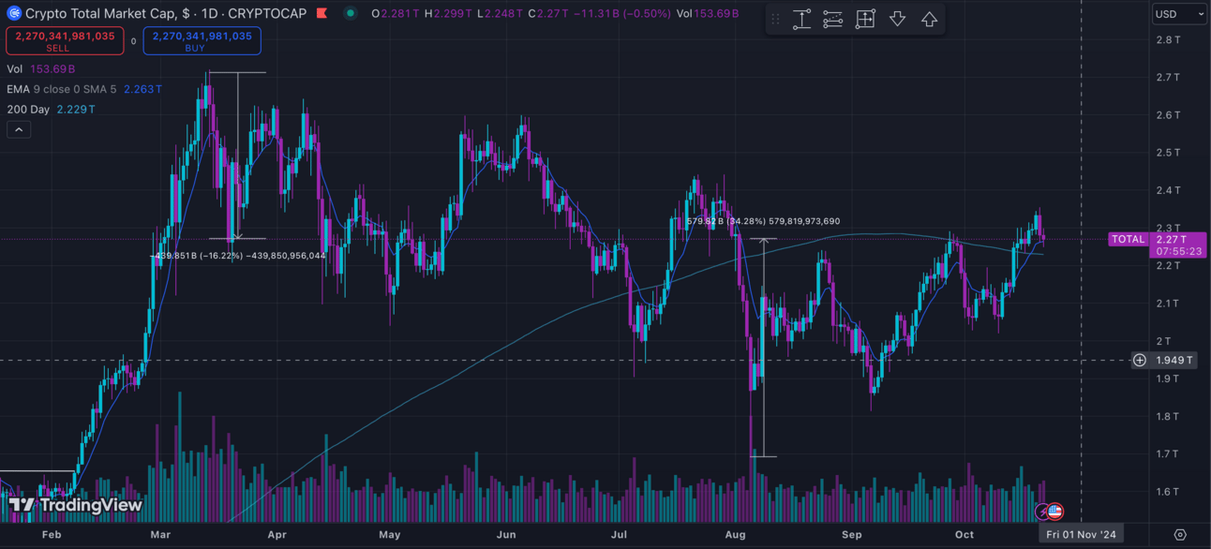Select the arrow up marker tool
Viewport: 1211px width, 549px height.
[929, 19]
